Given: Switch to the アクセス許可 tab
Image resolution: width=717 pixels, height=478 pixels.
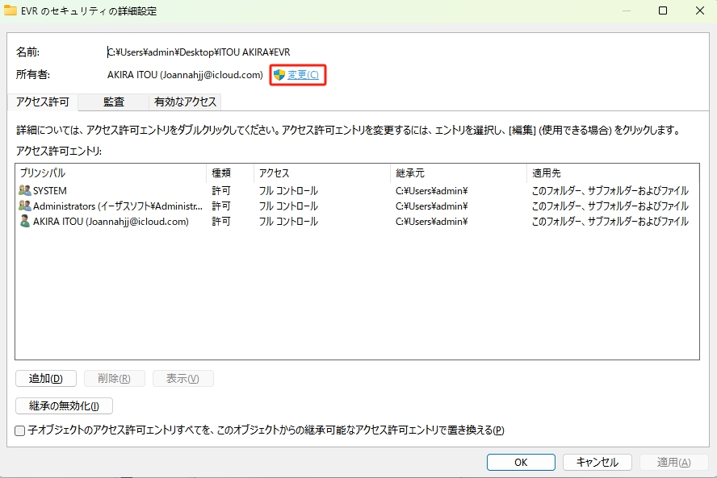Looking at the screenshot, I should 43,102.
